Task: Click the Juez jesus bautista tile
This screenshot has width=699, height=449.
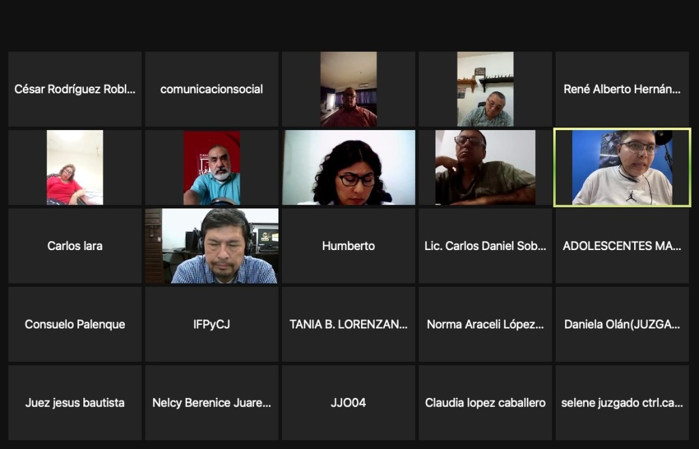Action: [x=75, y=403]
